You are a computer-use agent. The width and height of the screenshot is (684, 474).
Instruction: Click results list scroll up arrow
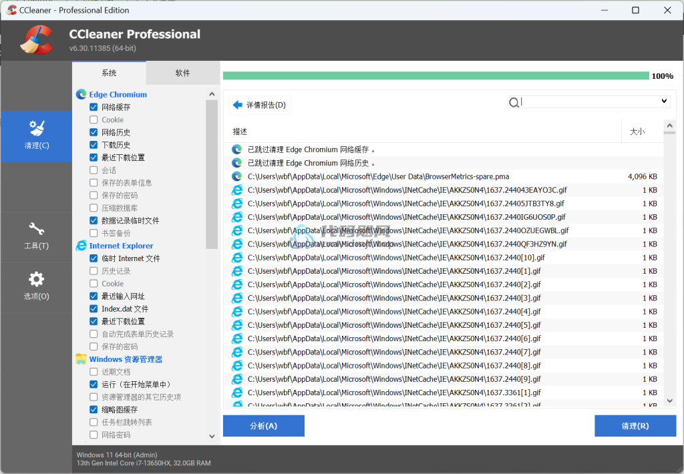(669, 126)
